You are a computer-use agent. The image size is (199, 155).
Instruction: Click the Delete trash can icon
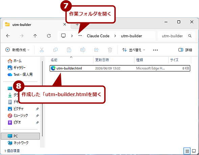(x=110, y=50)
